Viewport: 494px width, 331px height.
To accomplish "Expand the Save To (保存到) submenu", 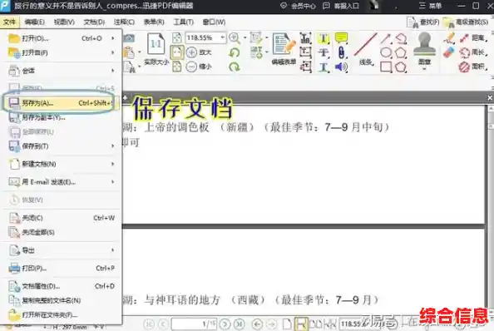I will (x=112, y=146).
